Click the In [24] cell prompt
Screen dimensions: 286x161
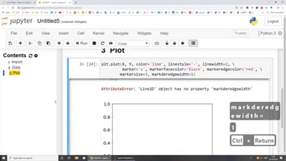[88, 64]
